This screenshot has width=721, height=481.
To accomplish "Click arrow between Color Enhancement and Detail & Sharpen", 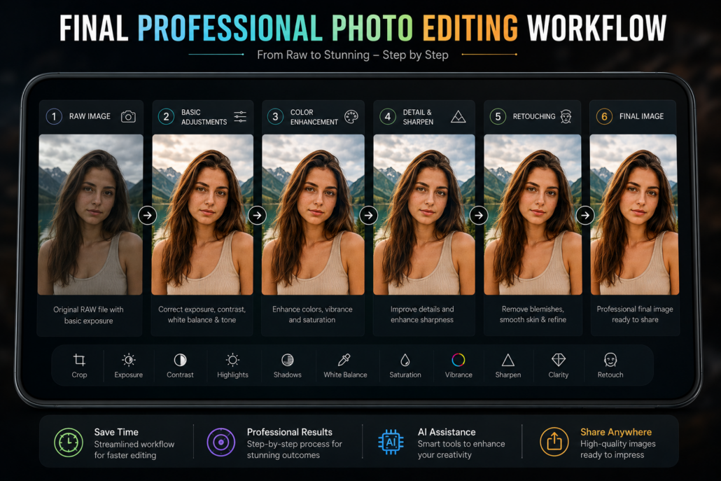I will click(368, 215).
